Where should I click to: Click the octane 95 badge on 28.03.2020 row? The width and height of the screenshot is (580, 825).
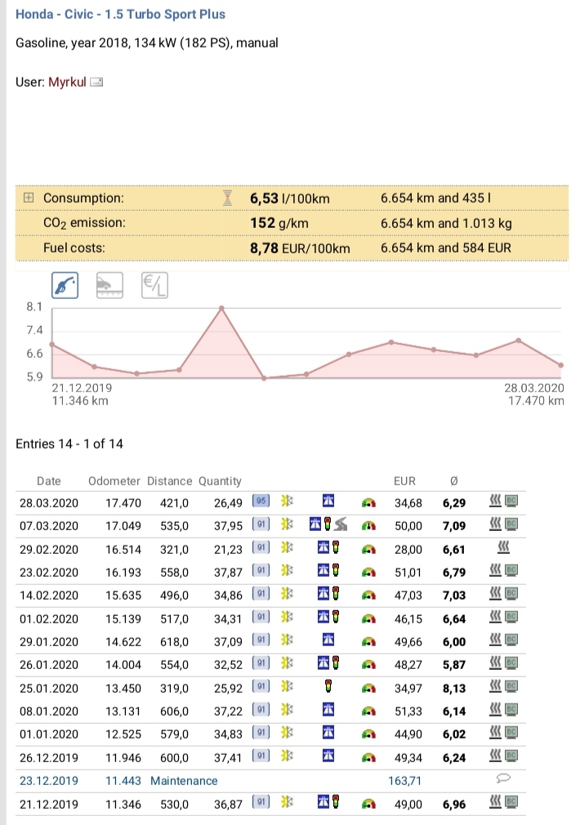click(x=261, y=501)
